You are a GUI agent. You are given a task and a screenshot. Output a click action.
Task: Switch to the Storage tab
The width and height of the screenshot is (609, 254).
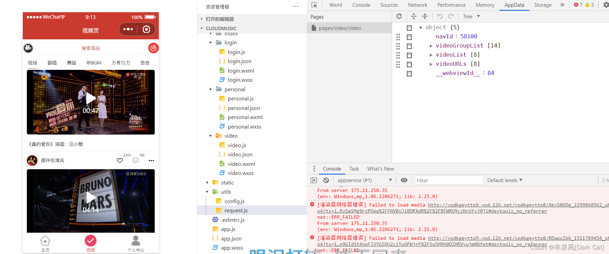tap(543, 5)
